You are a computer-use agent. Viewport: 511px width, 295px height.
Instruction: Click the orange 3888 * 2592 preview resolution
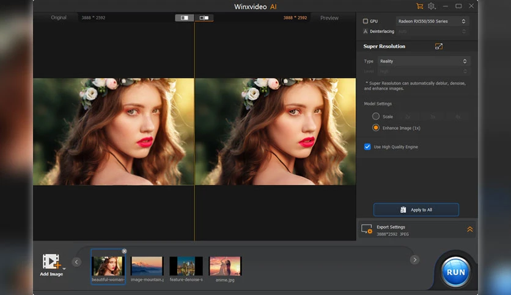pos(295,18)
